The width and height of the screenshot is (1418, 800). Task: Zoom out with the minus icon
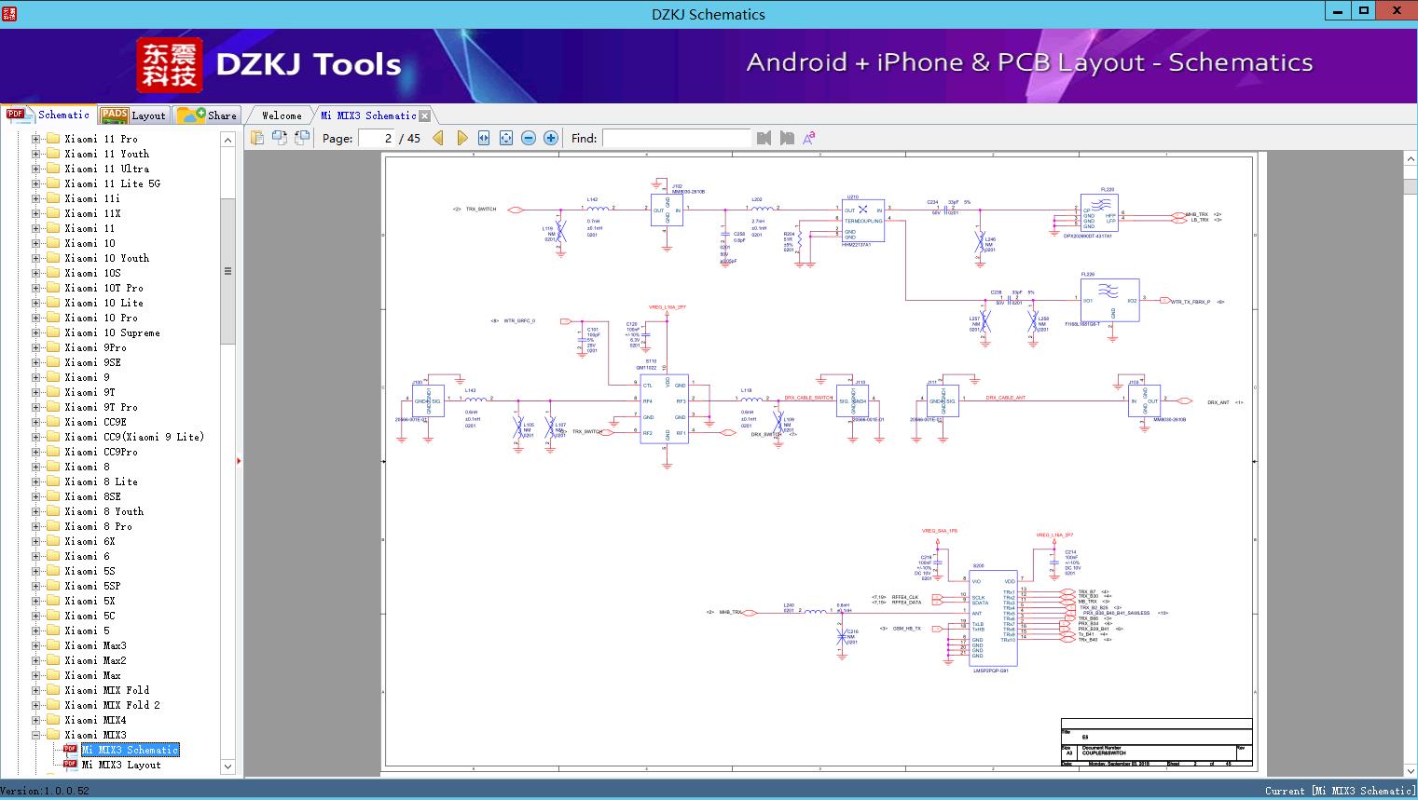529,138
